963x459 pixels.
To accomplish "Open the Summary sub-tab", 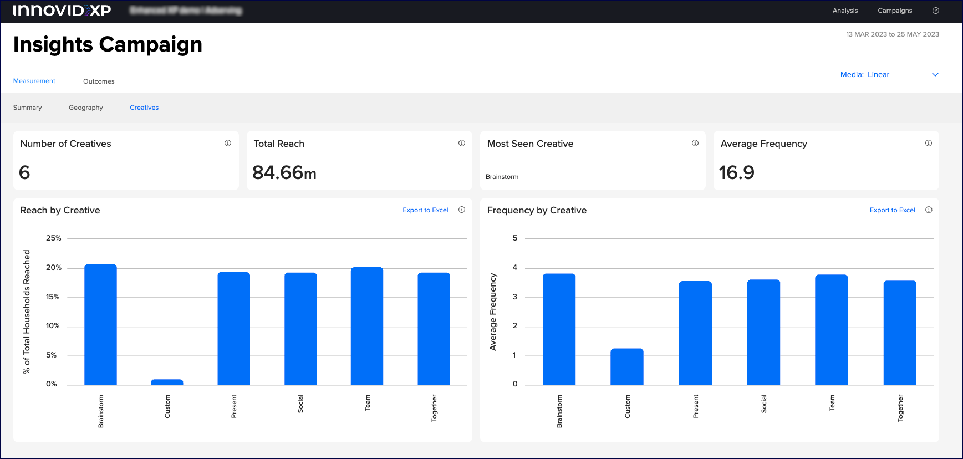I will (x=28, y=108).
